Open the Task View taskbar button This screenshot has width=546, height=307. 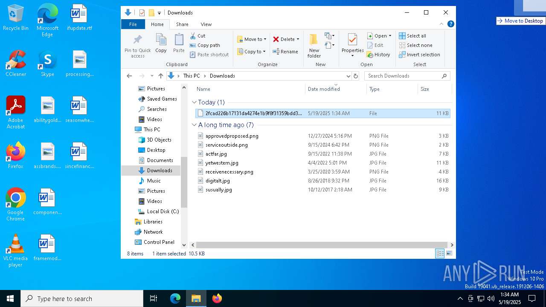pyautogui.click(x=154, y=298)
